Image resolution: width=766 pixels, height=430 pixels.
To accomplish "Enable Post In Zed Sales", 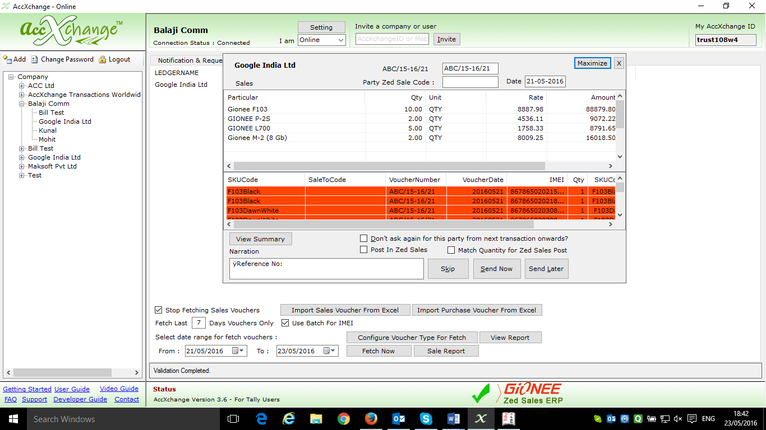I will pyautogui.click(x=364, y=250).
